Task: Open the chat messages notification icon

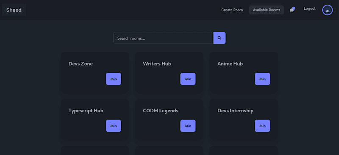Action: 292,10
